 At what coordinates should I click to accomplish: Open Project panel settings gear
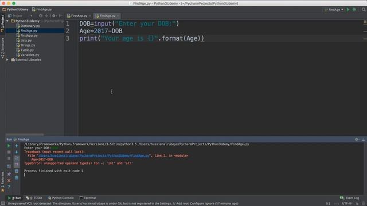pyautogui.click(x=54, y=15)
